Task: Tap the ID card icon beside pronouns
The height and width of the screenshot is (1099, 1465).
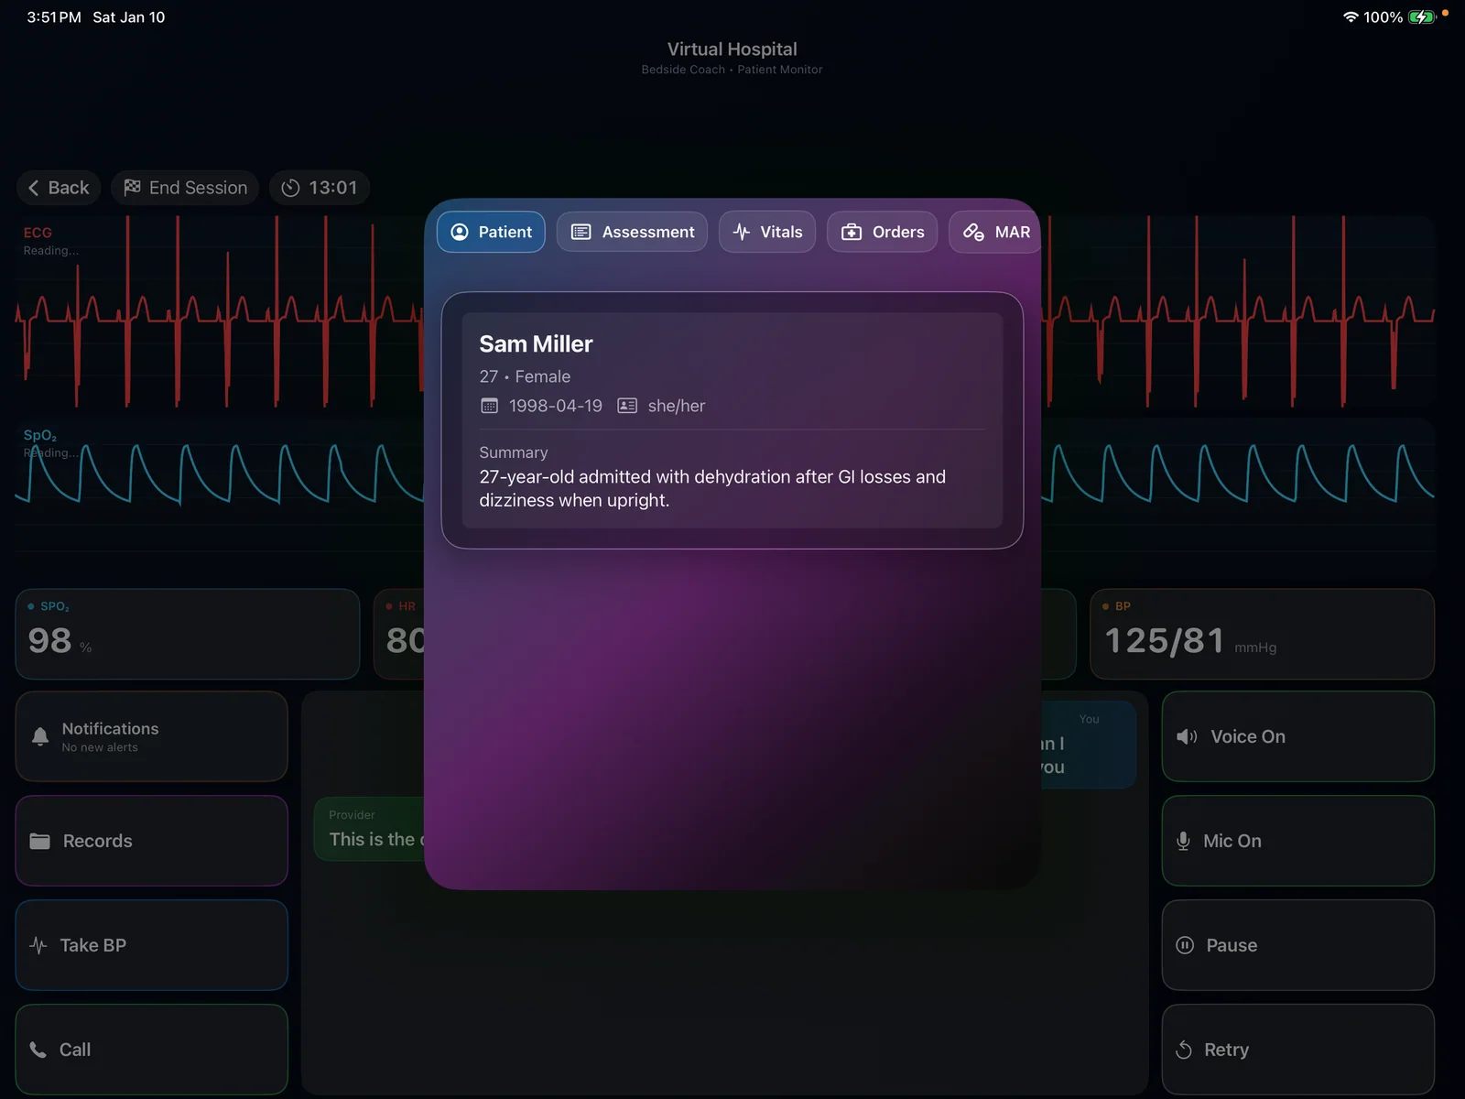Action: tap(627, 406)
